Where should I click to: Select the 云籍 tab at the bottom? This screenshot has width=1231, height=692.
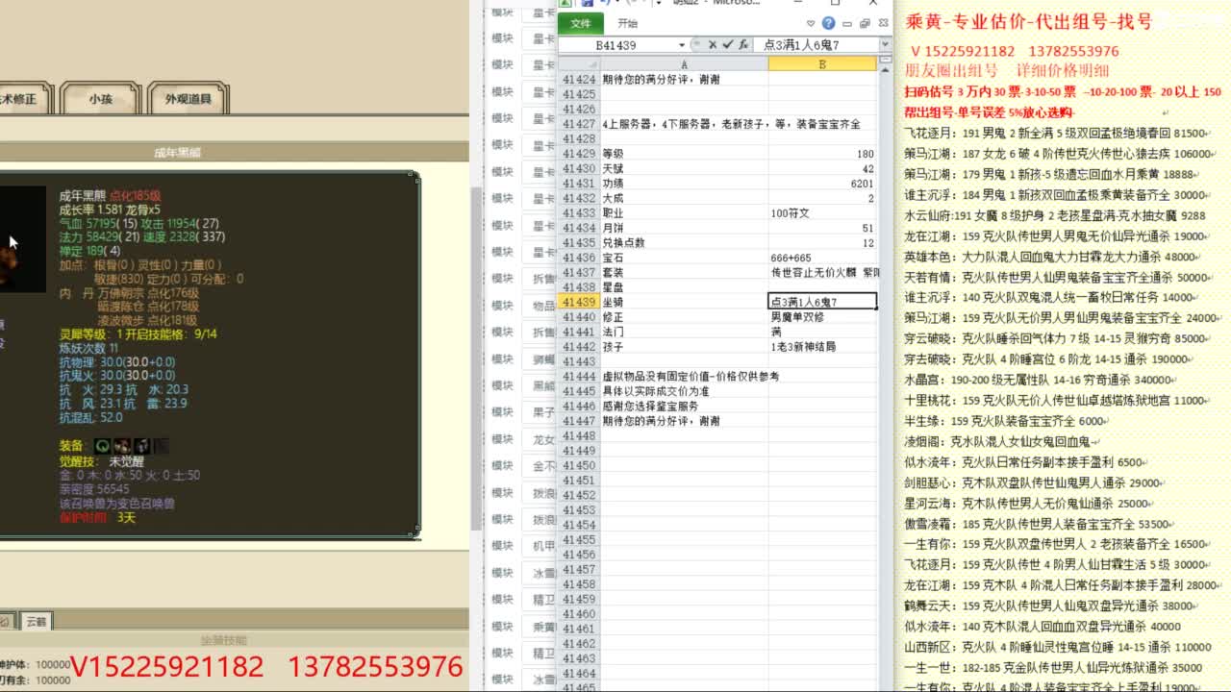point(36,621)
